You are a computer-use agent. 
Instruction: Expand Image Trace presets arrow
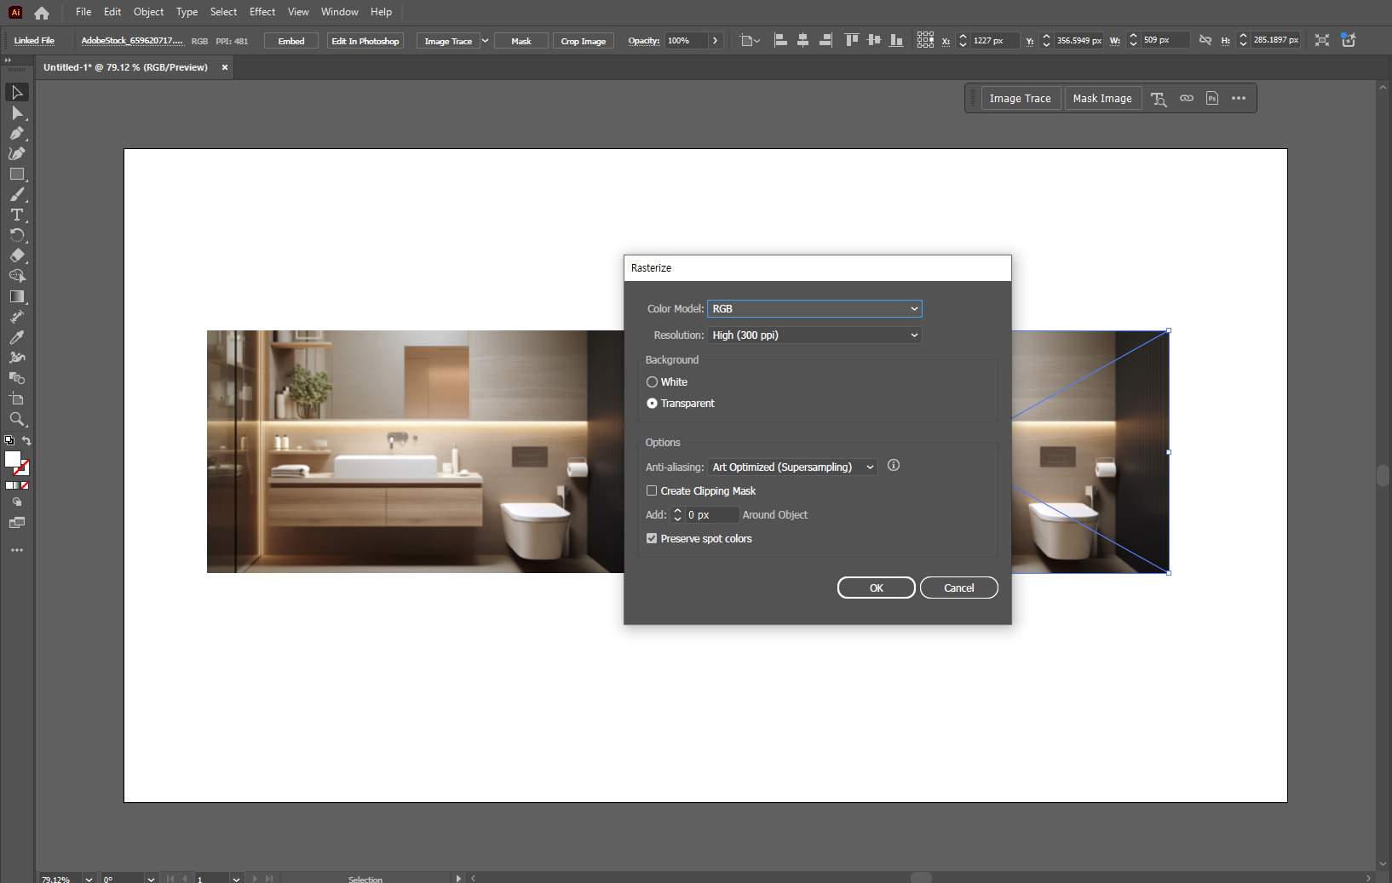[x=486, y=41]
